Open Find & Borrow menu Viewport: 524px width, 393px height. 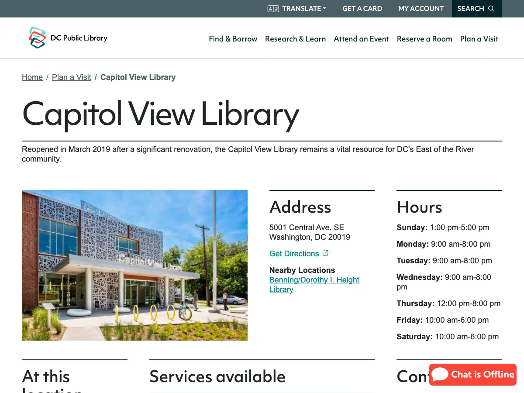pyautogui.click(x=233, y=39)
